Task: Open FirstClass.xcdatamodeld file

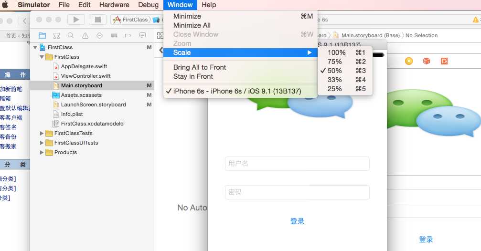Action: click(x=92, y=124)
